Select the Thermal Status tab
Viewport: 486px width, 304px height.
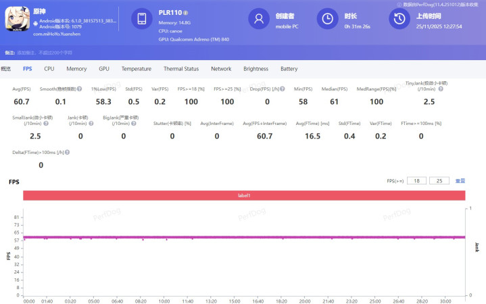click(181, 69)
